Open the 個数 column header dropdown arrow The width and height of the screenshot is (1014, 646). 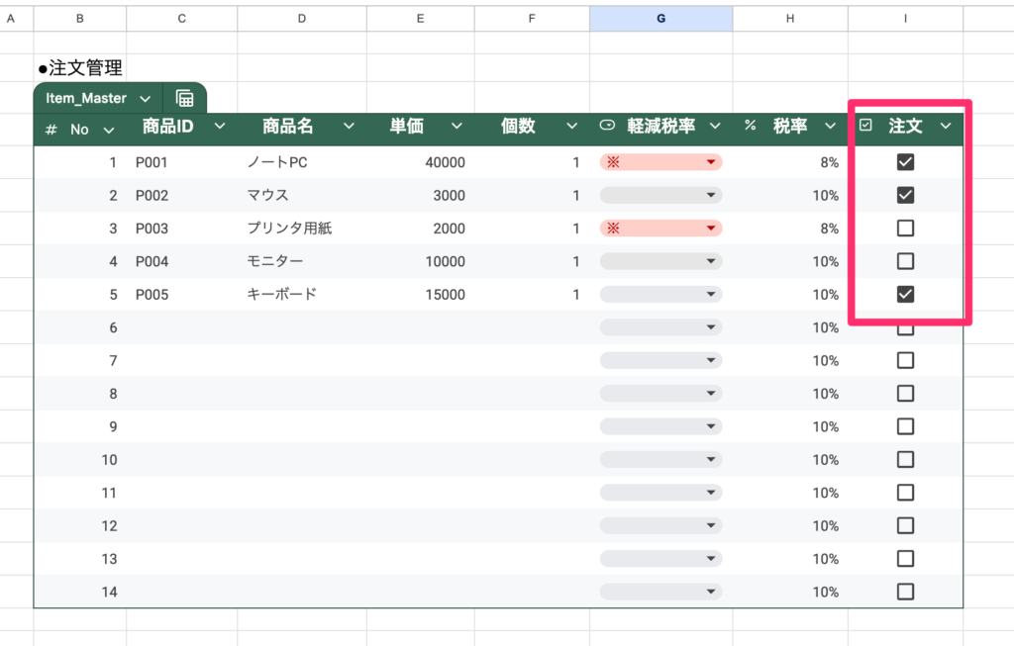click(571, 126)
